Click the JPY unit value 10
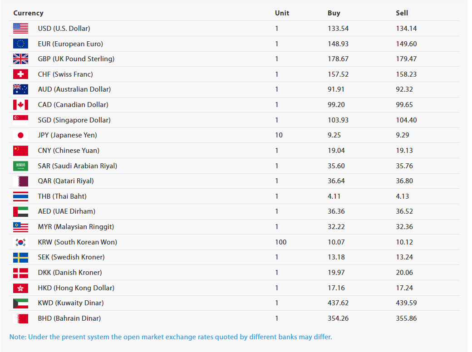472x352 pixels. coord(279,135)
